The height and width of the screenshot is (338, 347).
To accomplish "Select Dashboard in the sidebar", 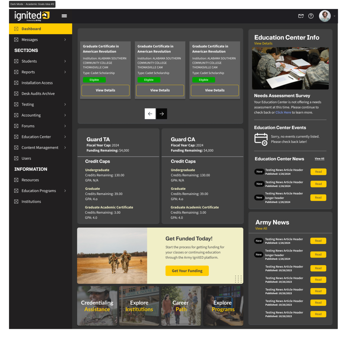I will [31, 29].
